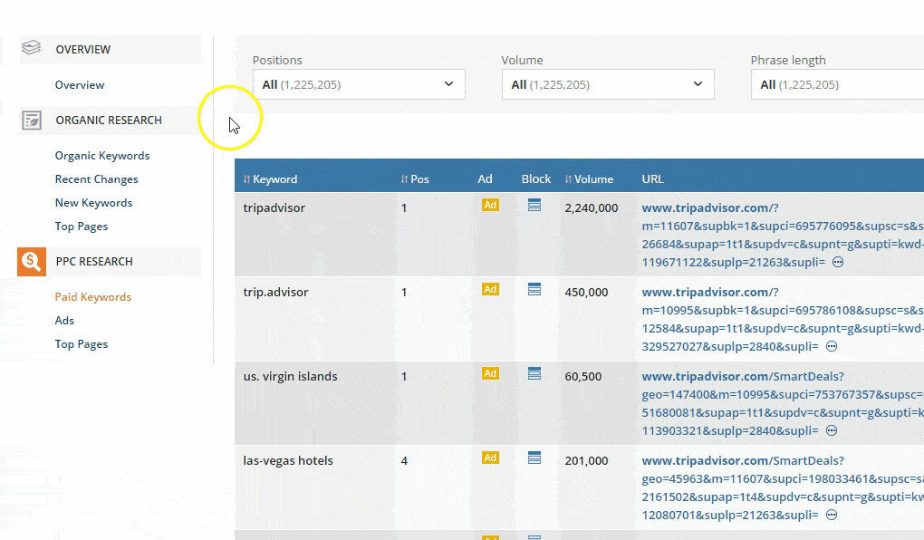Click the Ad badge for las-vegas hotels
This screenshot has height=540, width=924.
pos(490,458)
